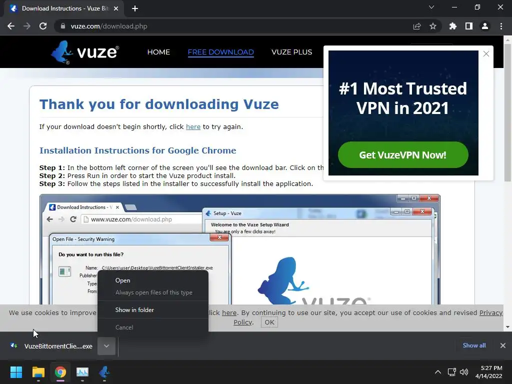Open the side panel icon
The image size is (512, 384).
[x=469, y=26]
